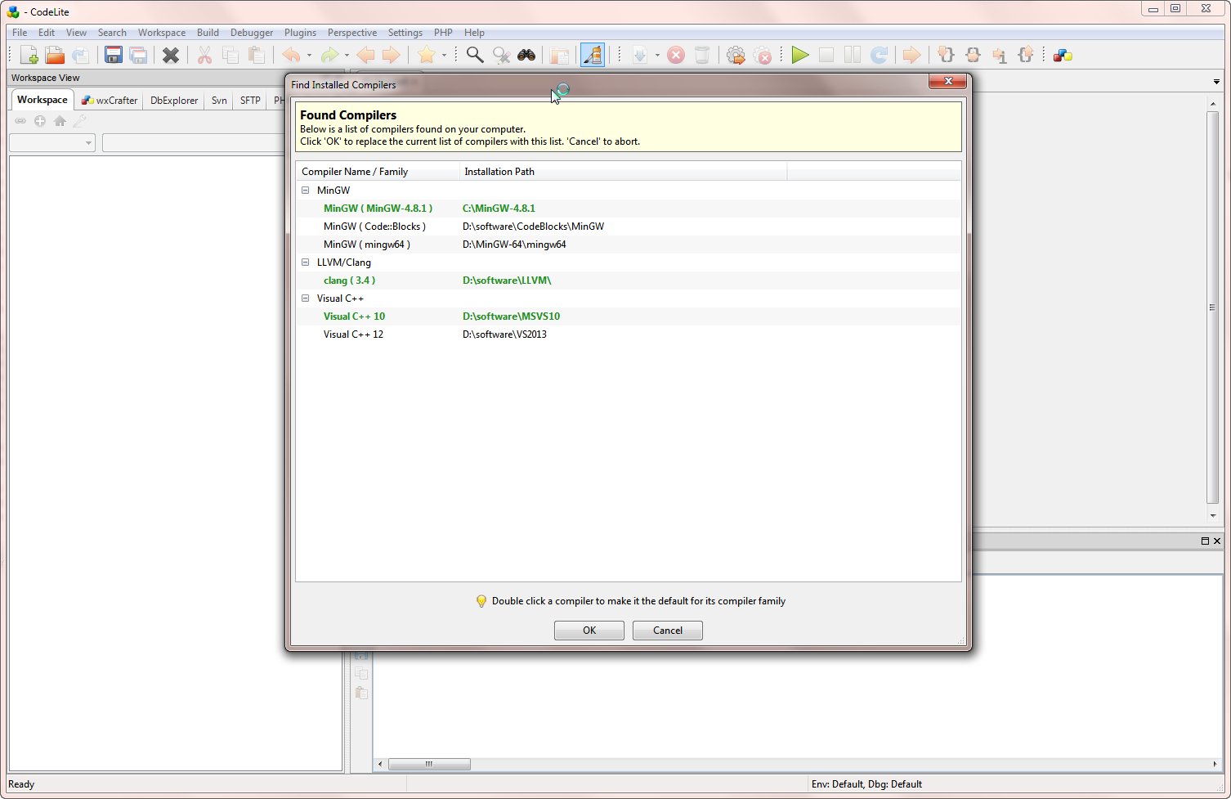1231x799 pixels.
Task: Click the Find Resource icon next to binoculars
Action: pyautogui.click(x=560, y=55)
